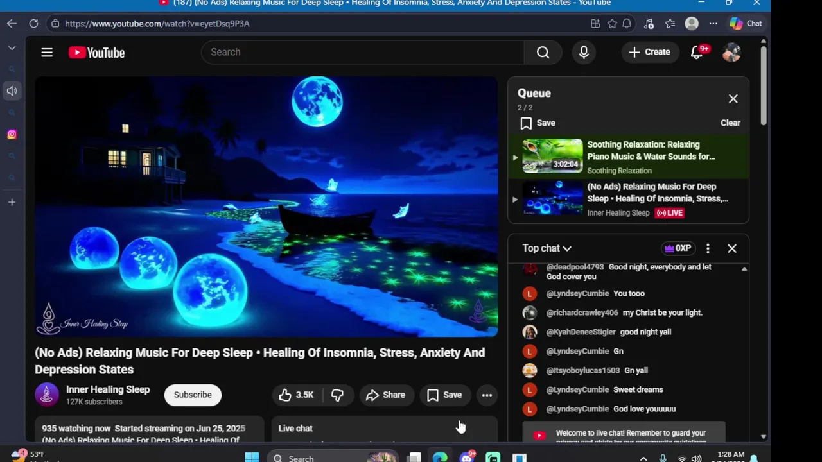Click the Create button
The width and height of the screenshot is (822, 462).
(x=649, y=53)
